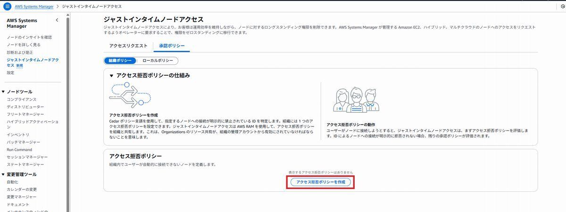
Task: Choose the 組織ポリシー segment toggle
Action: tap(120, 61)
